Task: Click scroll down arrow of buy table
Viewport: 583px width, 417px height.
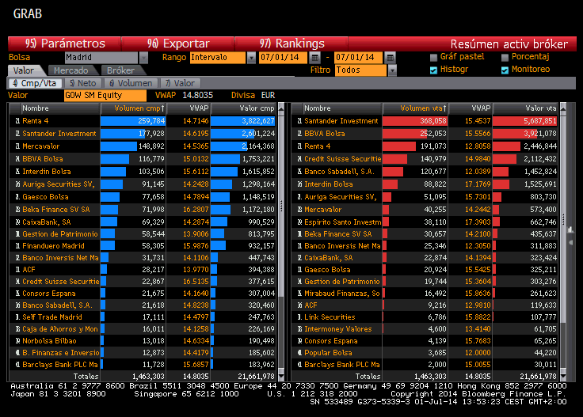Action: tap(281, 377)
